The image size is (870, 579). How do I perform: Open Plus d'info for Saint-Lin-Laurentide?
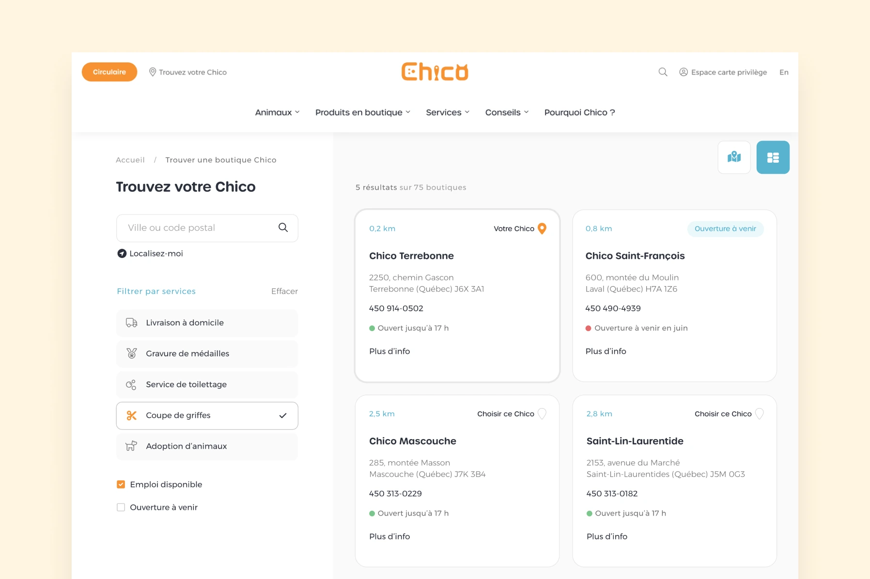[x=607, y=537]
